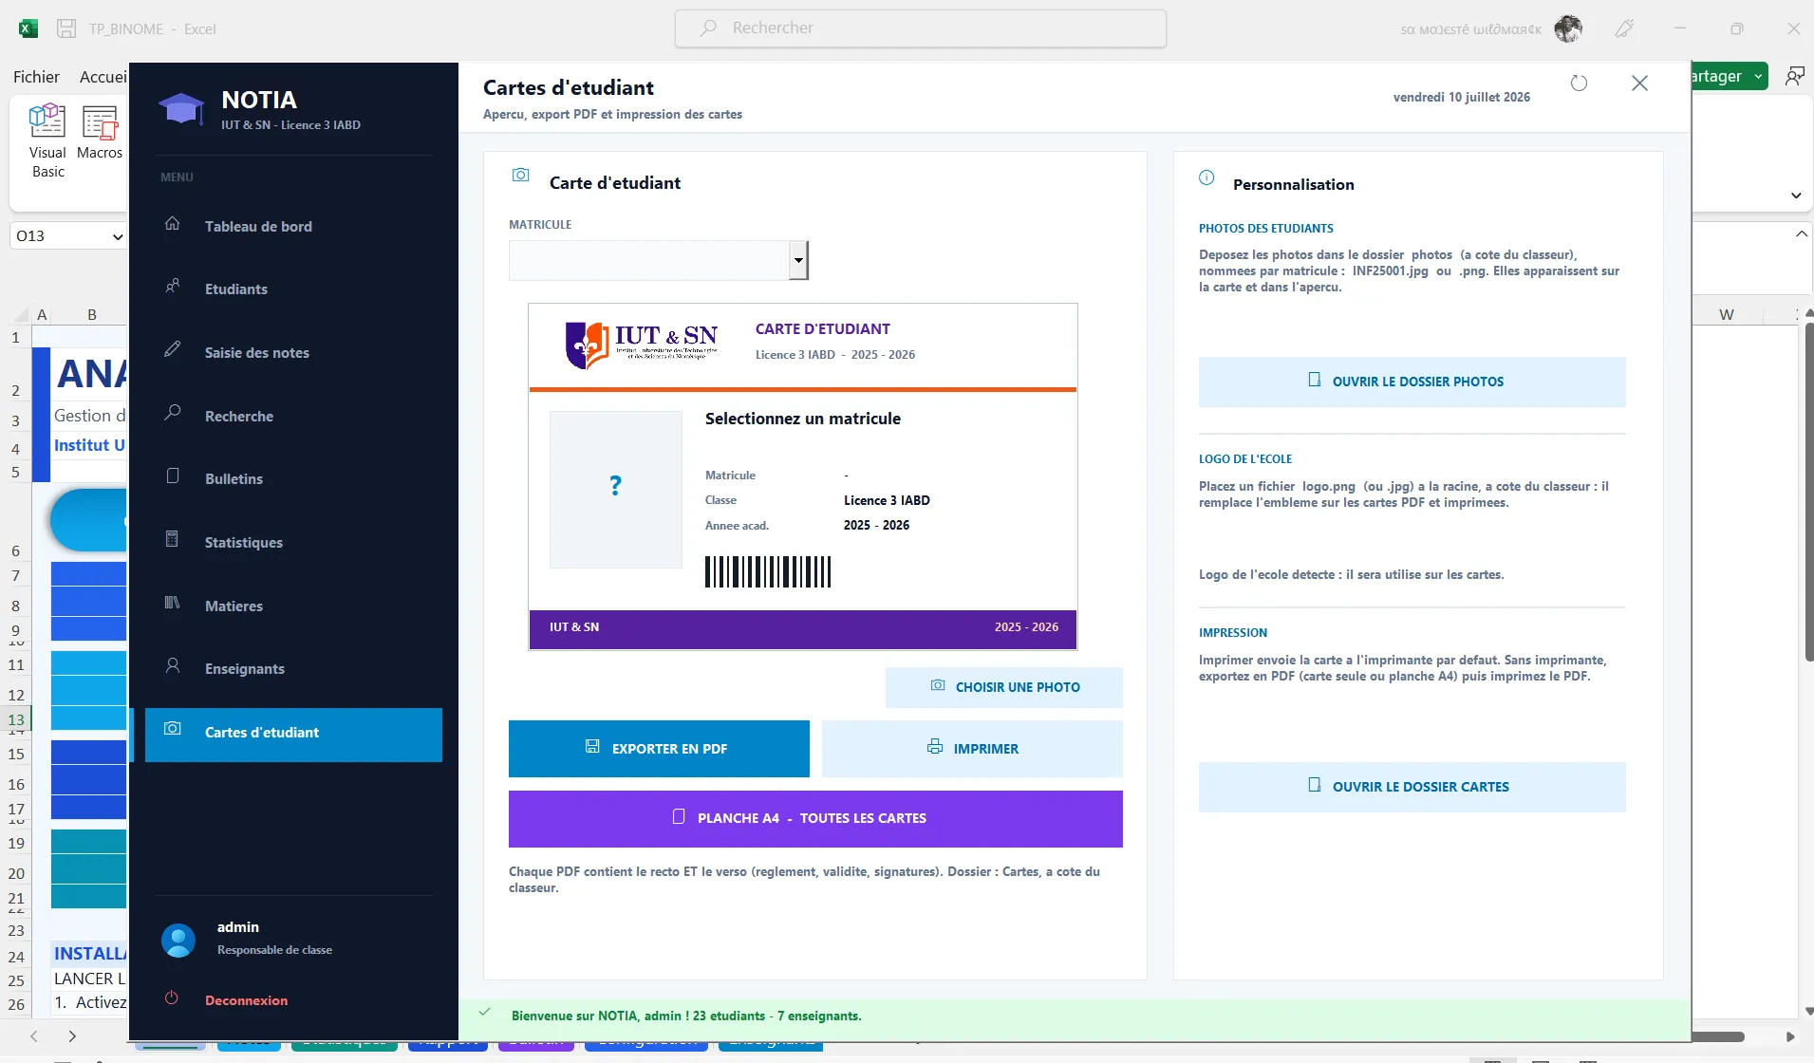Show the Statistiques page
This screenshot has width=1814, height=1063.
(x=293, y=542)
